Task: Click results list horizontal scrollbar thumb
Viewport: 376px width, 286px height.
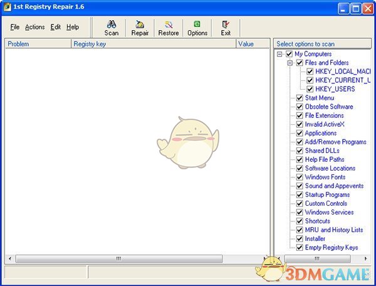Action: tap(119, 258)
